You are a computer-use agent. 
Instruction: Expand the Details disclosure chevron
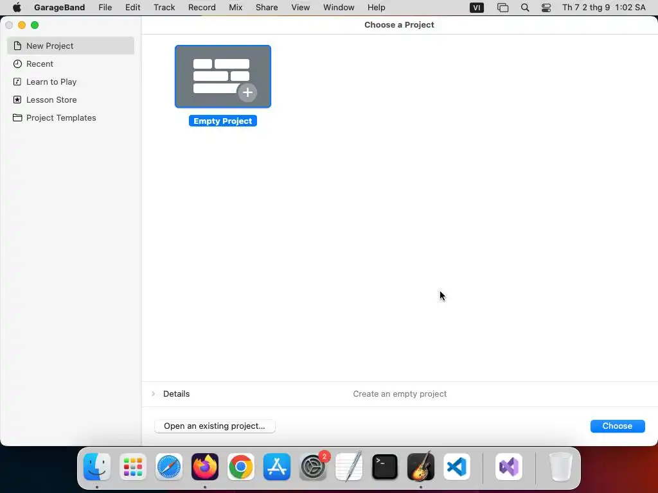[x=153, y=394]
